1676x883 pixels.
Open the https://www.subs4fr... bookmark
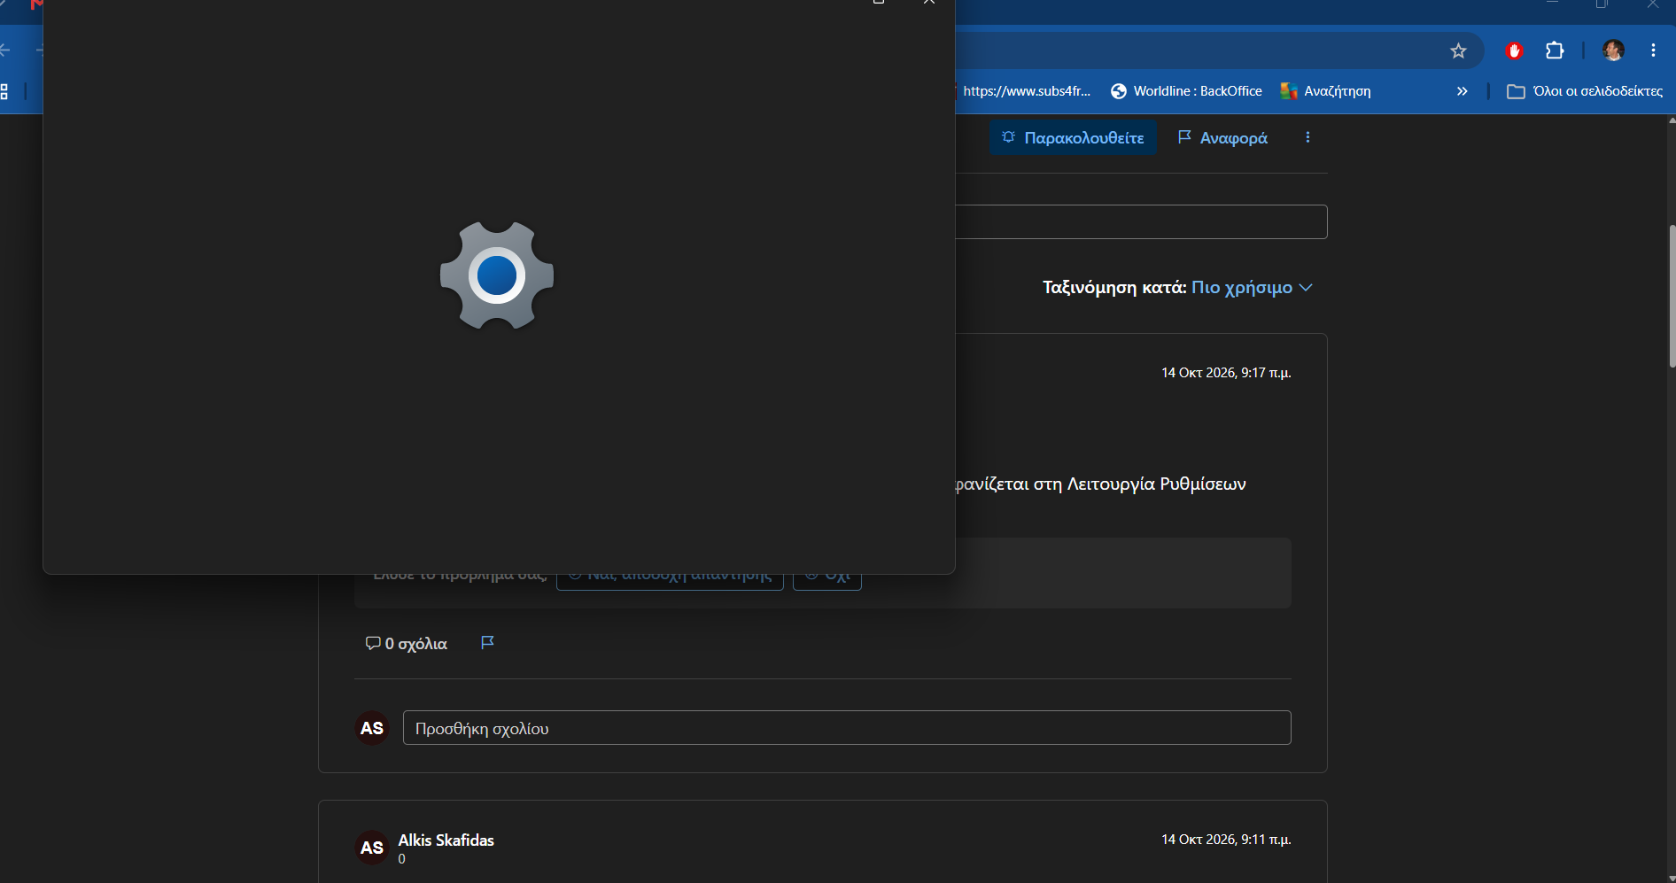[1026, 91]
